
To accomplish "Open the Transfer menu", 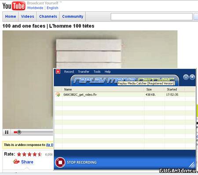I will tap(84, 72).
